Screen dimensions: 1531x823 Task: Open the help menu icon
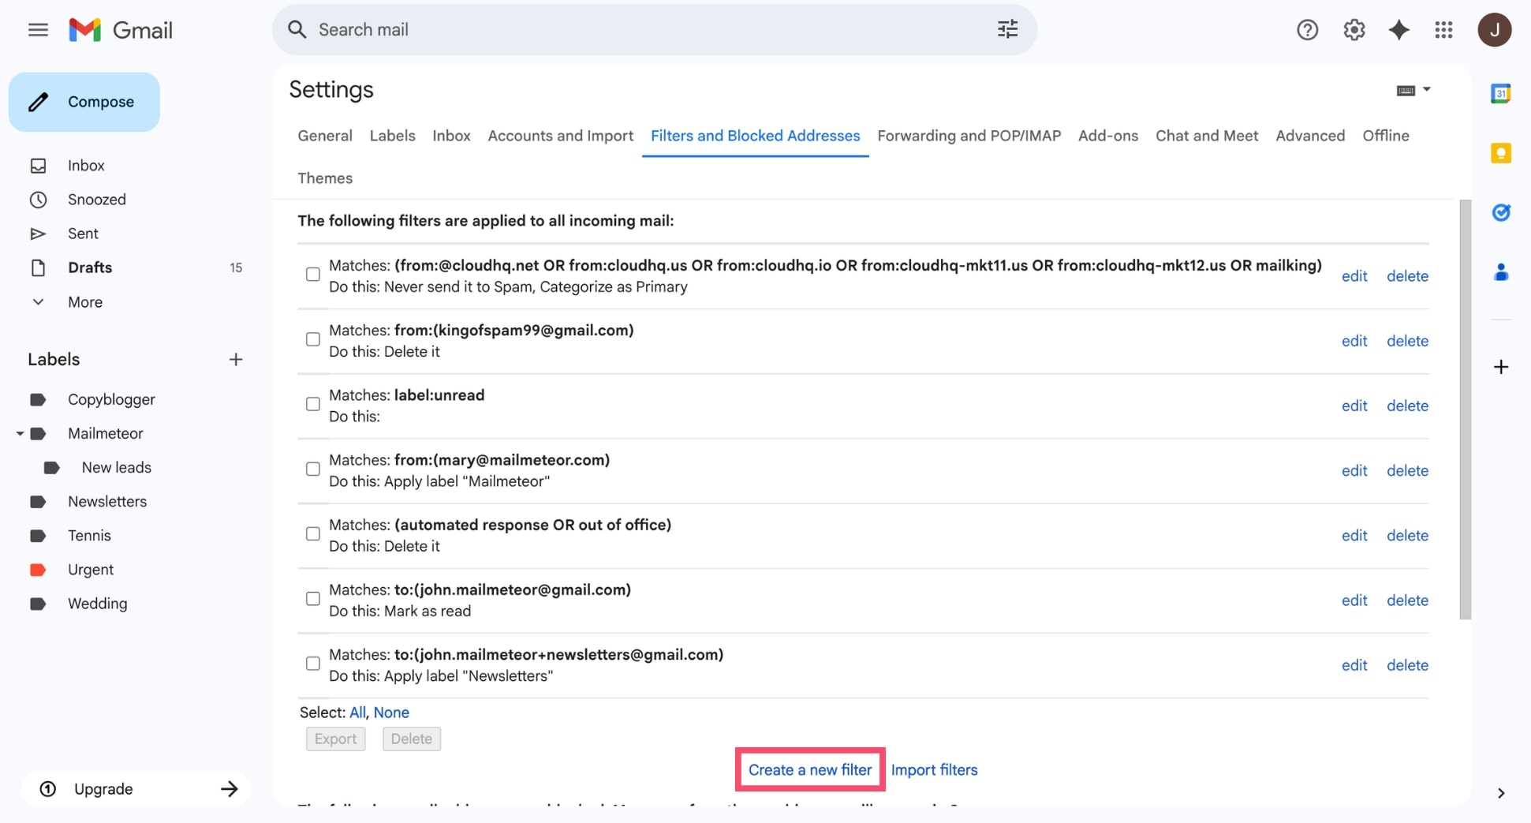point(1307,29)
